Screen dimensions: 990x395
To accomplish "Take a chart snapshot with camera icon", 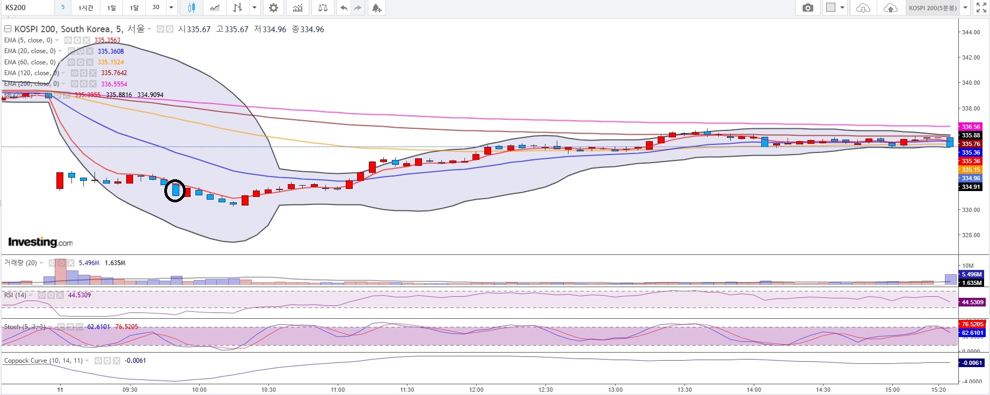I will click(807, 8).
